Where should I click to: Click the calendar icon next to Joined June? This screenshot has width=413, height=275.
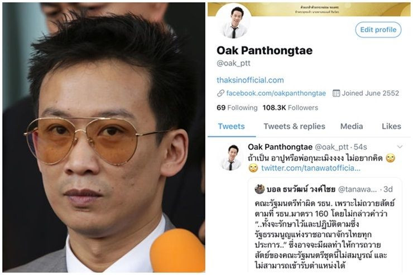[x=336, y=93]
